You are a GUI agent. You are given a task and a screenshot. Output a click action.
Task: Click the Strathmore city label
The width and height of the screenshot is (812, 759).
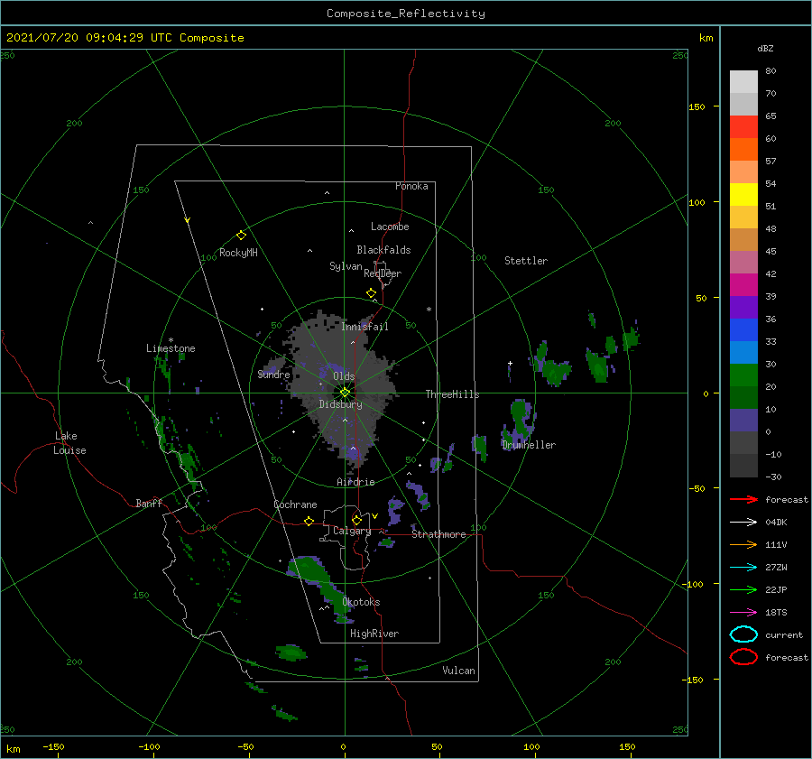(x=438, y=534)
